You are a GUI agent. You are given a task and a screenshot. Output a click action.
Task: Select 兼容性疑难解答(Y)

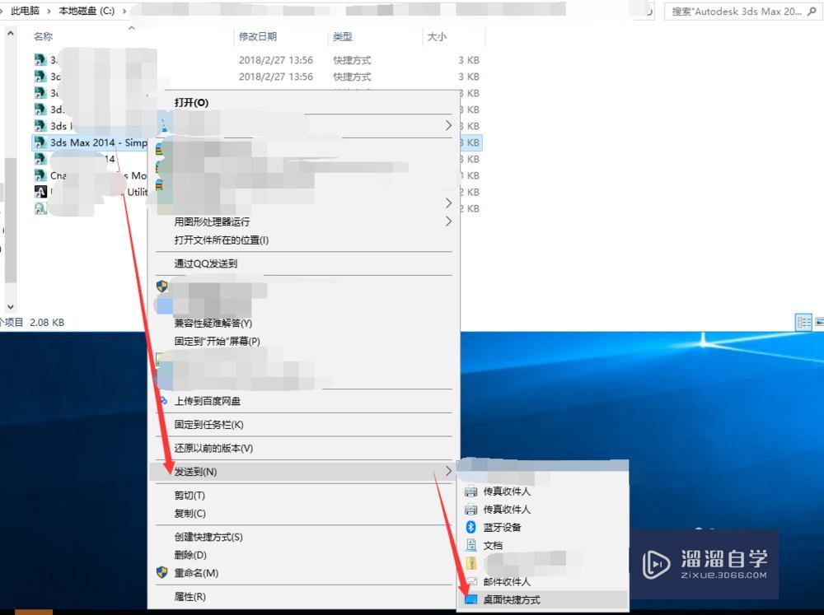pos(213,323)
